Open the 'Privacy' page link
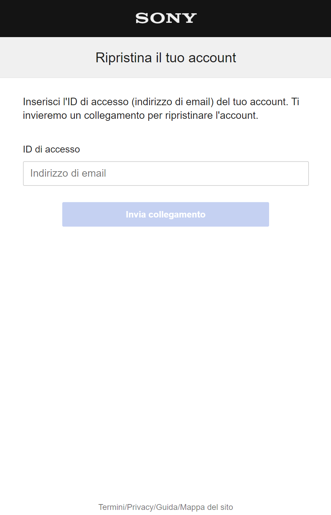Viewport: 331px width, 515px height. [139, 507]
